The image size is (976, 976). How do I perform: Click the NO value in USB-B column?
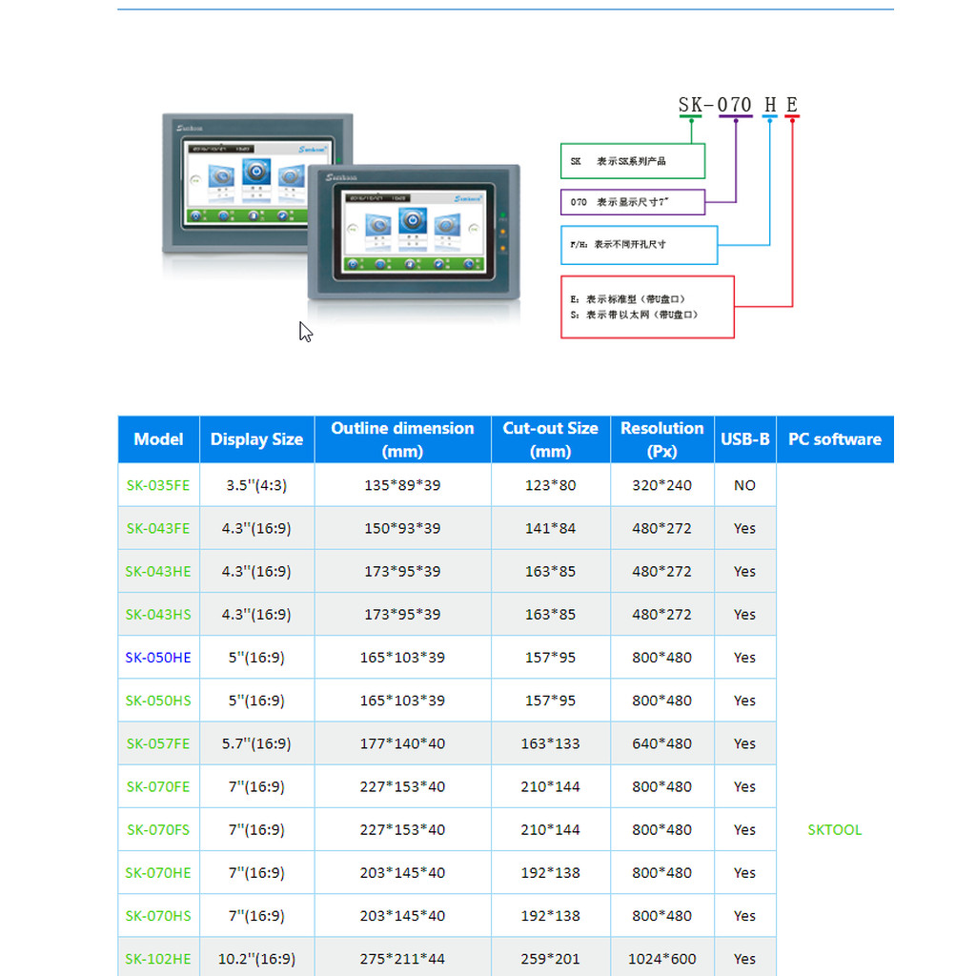click(744, 485)
